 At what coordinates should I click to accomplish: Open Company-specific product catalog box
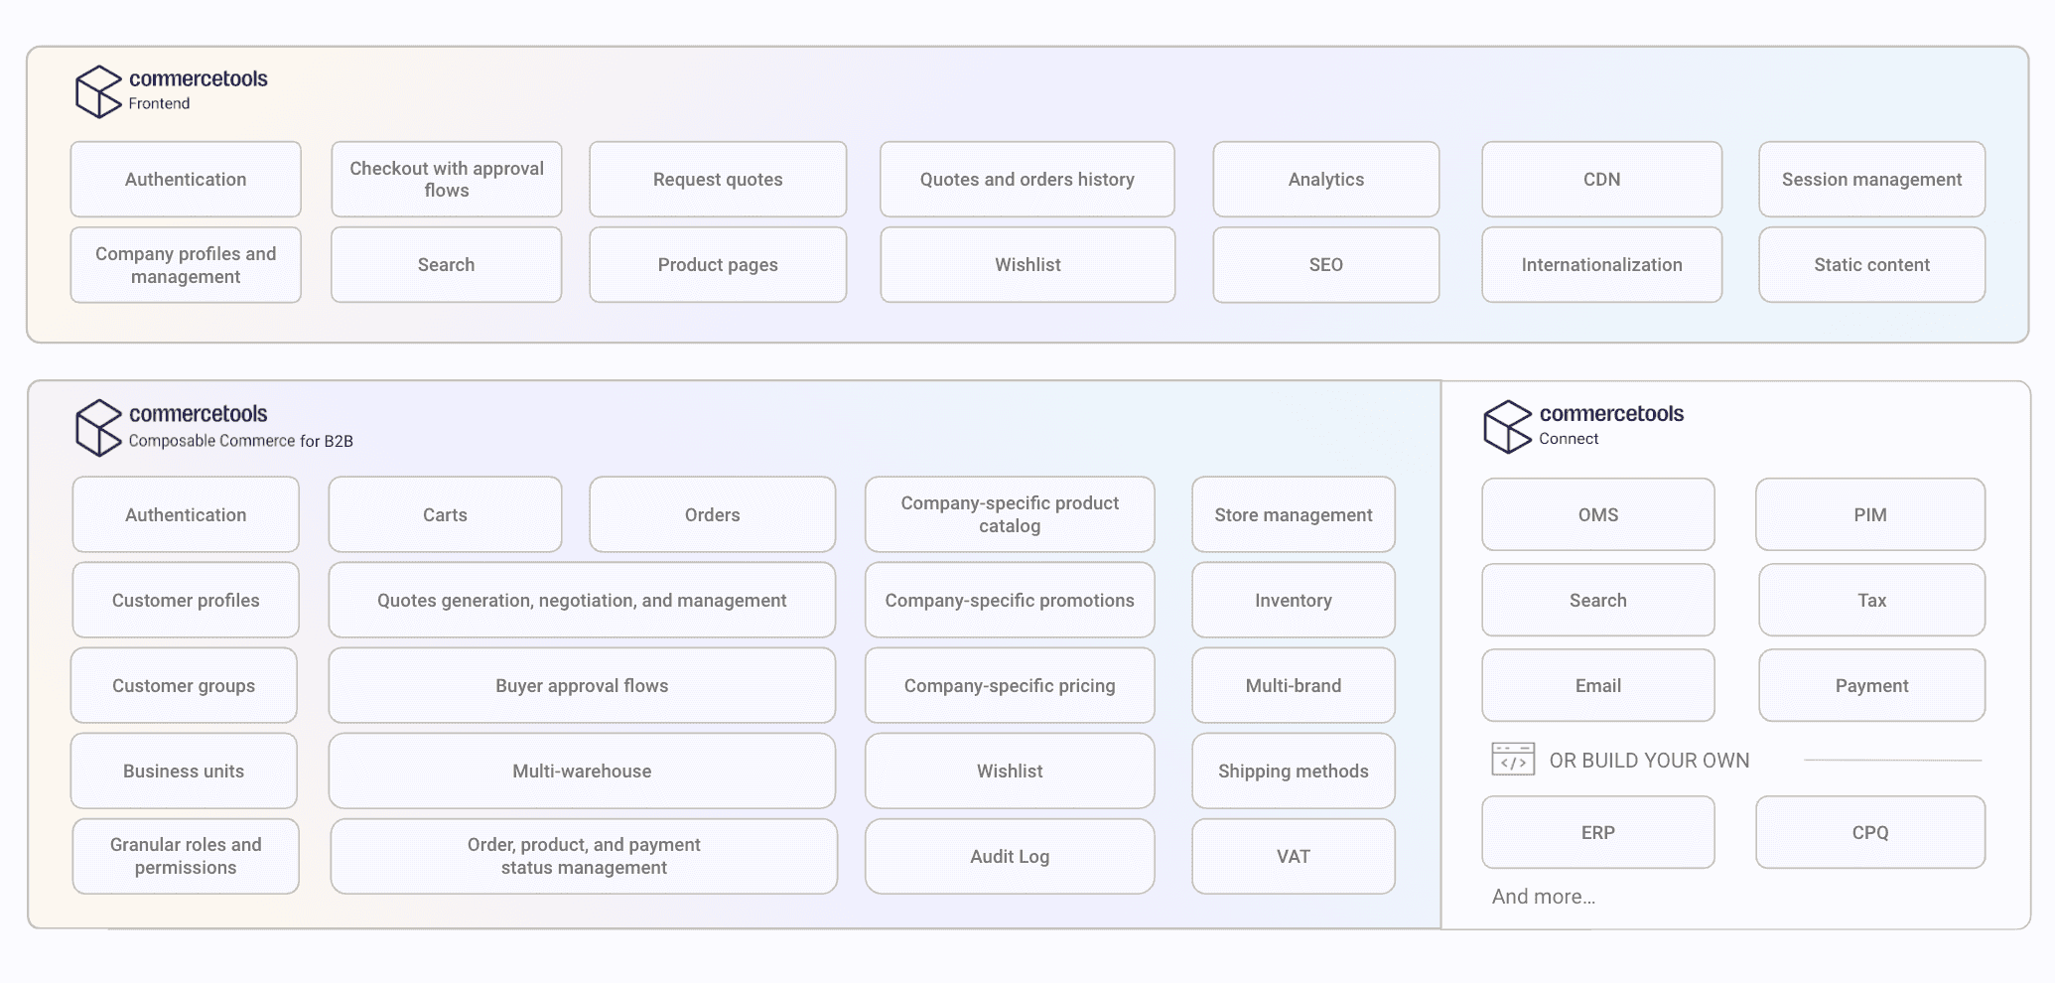[1010, 514]
